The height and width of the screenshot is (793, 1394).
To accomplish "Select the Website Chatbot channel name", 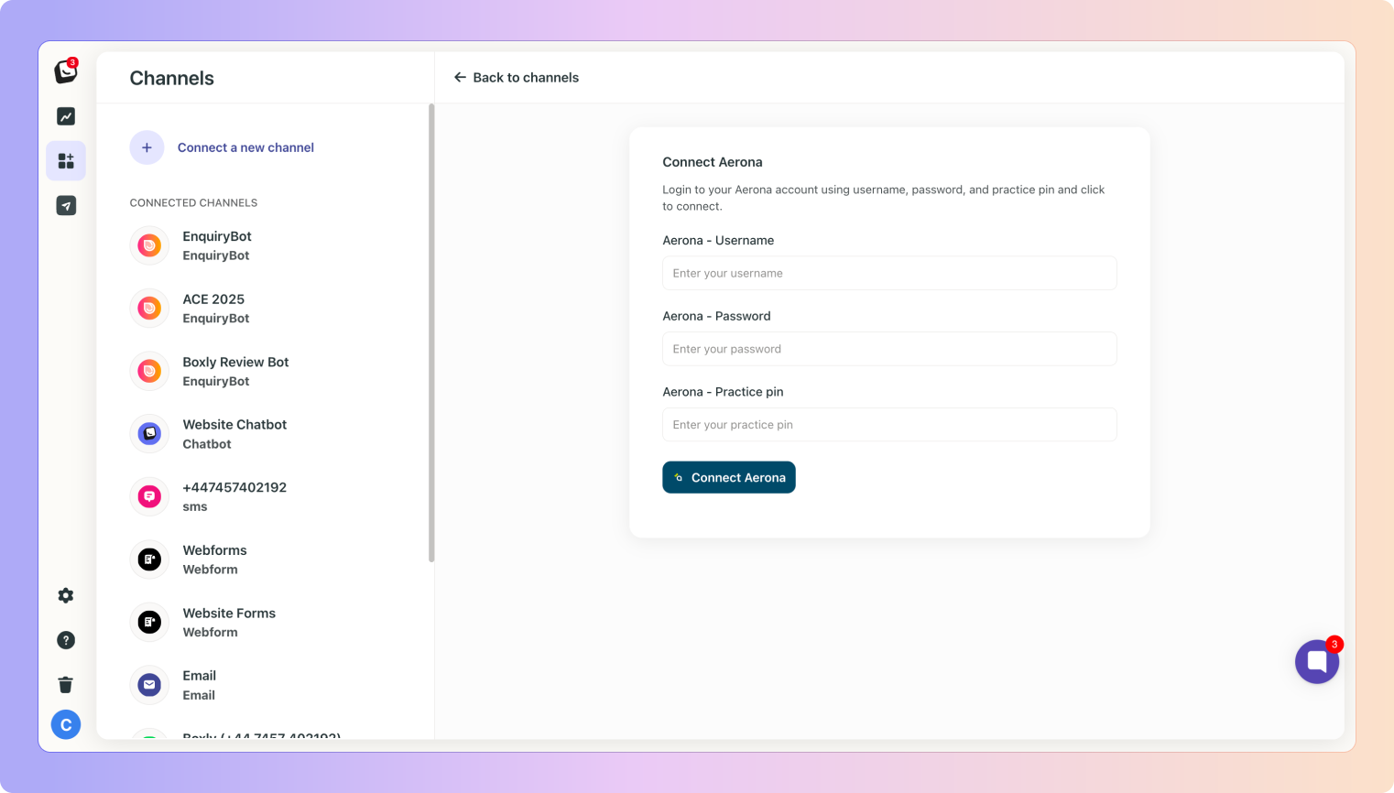I will pos(234,425).
